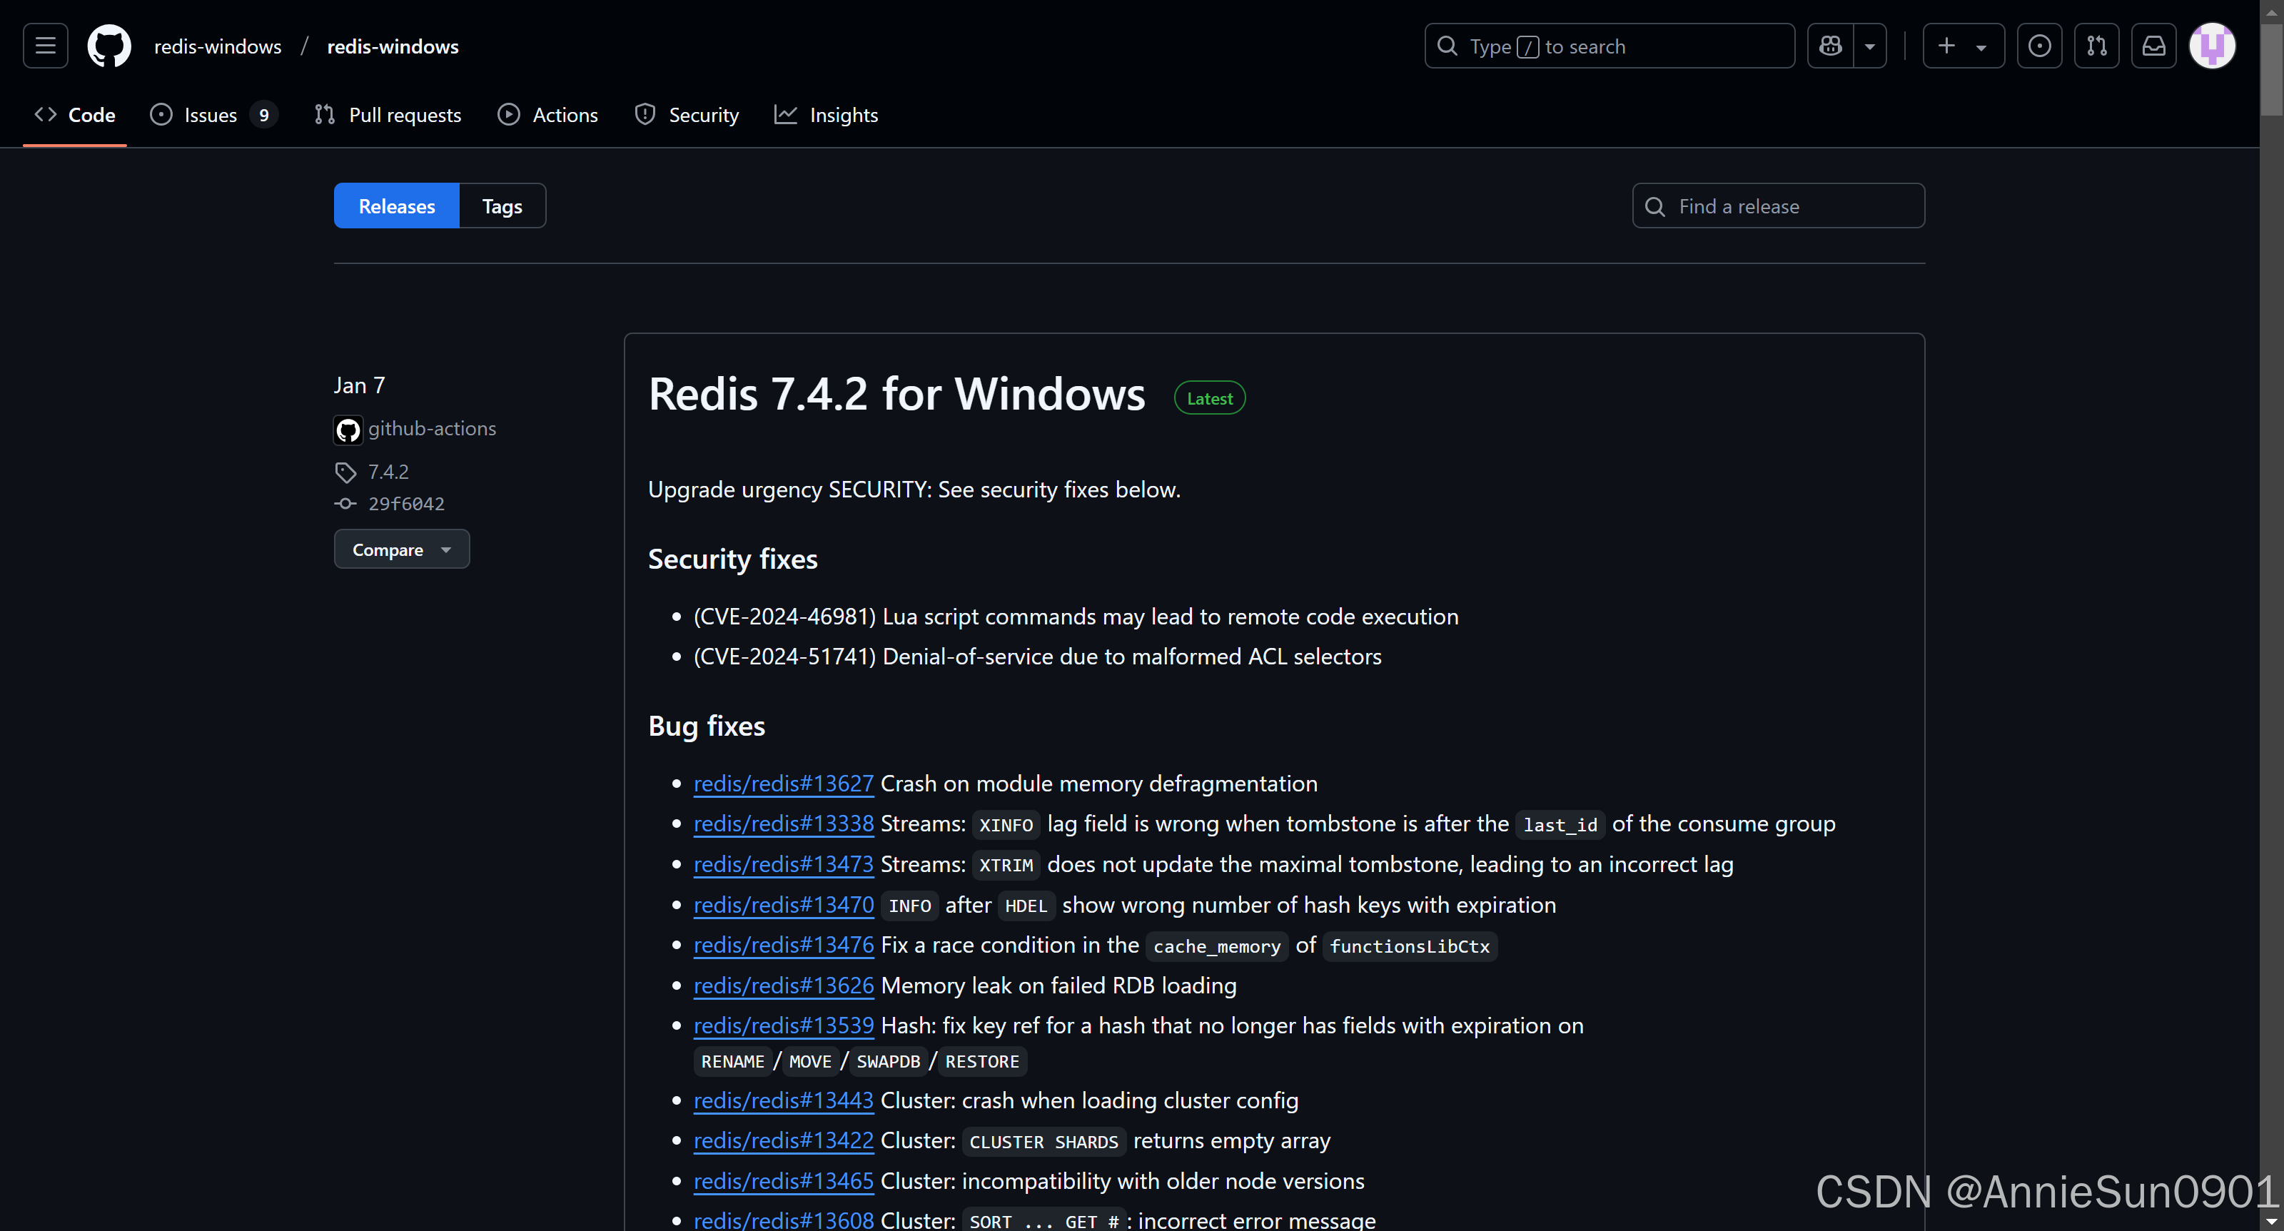The width and height of the screenshot is (2284, 1231).
Task: Open commit 29f6042
Action: tap(406, 503)
